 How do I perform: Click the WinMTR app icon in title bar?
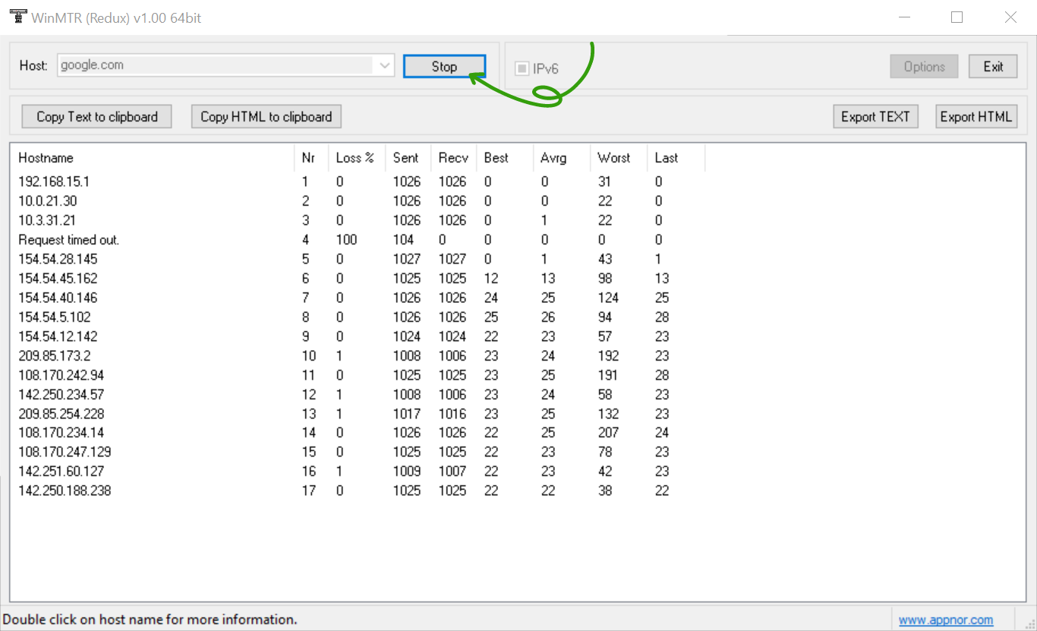point(17,17)
